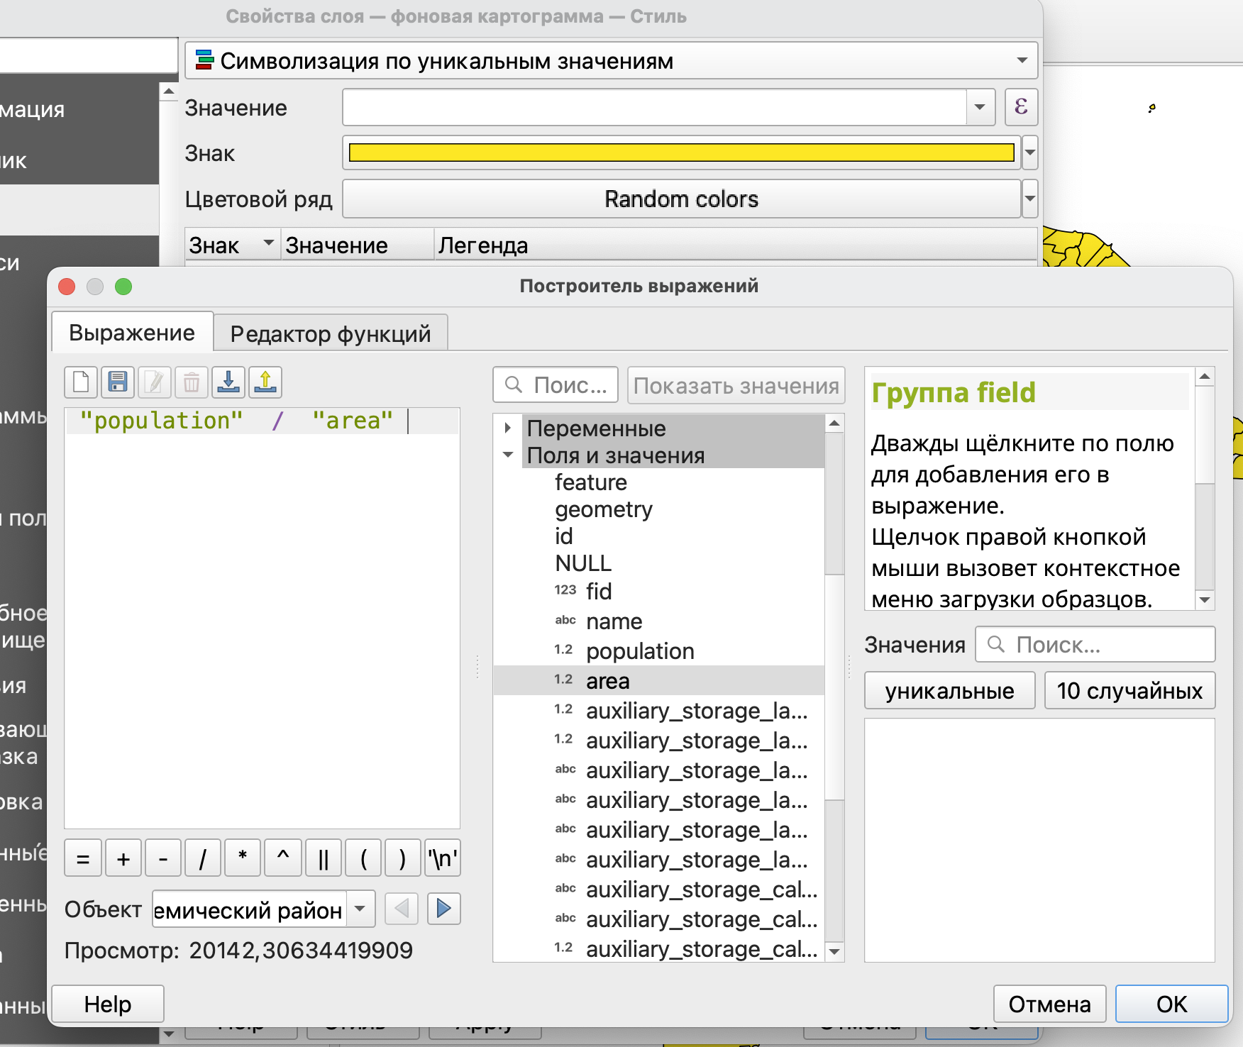Click the уникальные values button
Viewport: 1243px width, 1047px height.
click(949, 691)
